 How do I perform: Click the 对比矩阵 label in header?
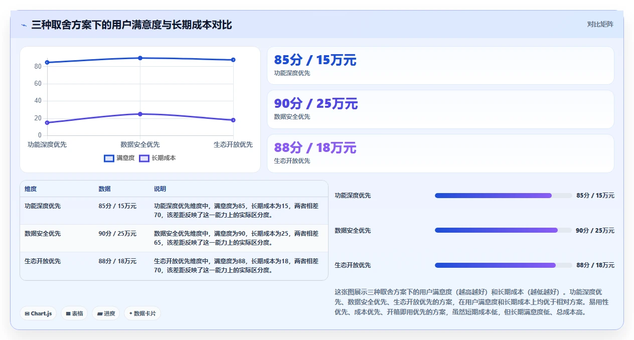pos(600,24)
